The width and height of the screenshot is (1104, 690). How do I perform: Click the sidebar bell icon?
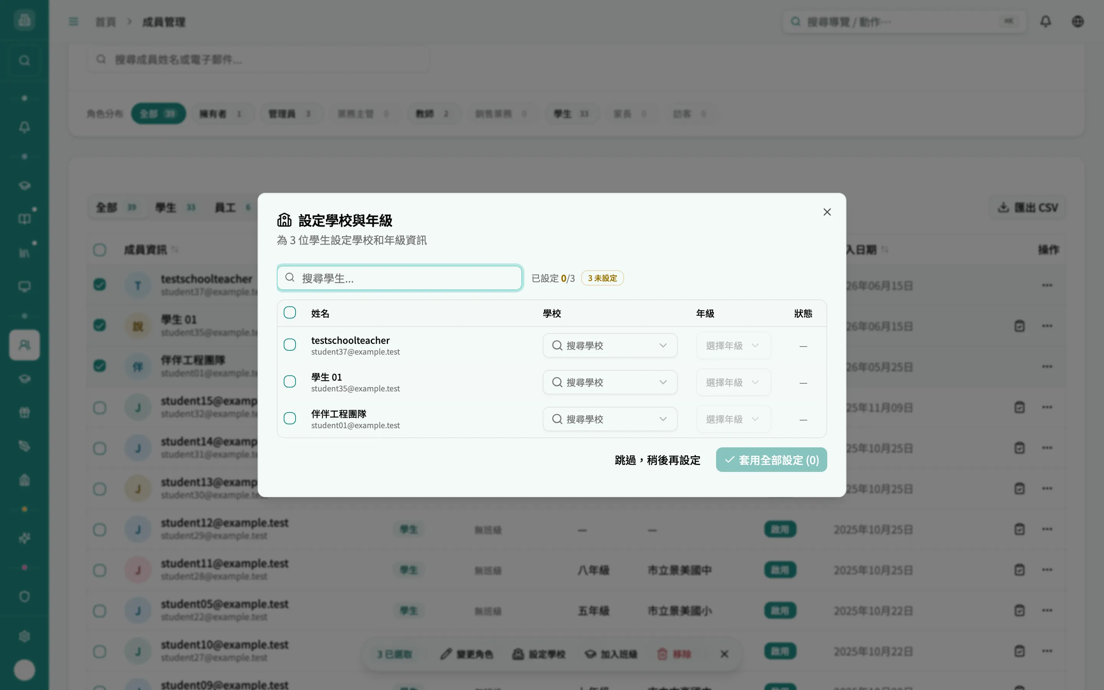24,127
